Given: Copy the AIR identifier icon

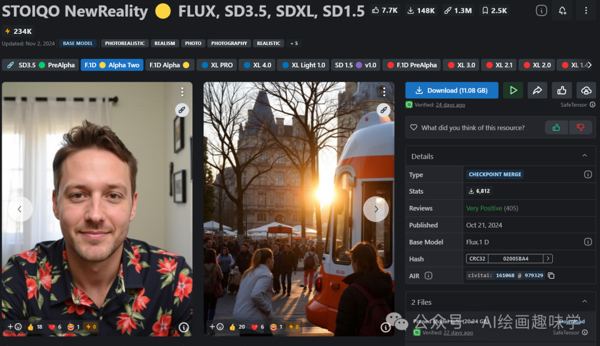Looking at the screenshot, I should [x=551, y=275].
